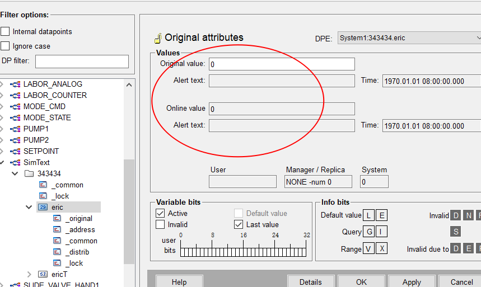Click the MODE_STATE datapoint type icon

pyautogui.click(x=15, y=117)
